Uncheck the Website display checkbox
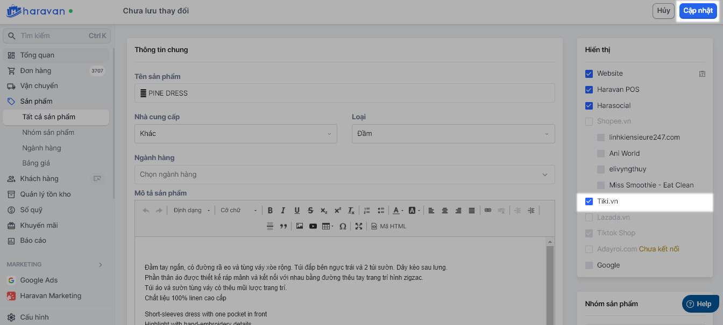 click(589, 74)
